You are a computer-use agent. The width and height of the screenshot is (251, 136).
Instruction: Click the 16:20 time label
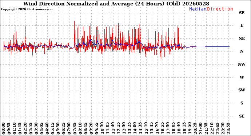(157, 128)
